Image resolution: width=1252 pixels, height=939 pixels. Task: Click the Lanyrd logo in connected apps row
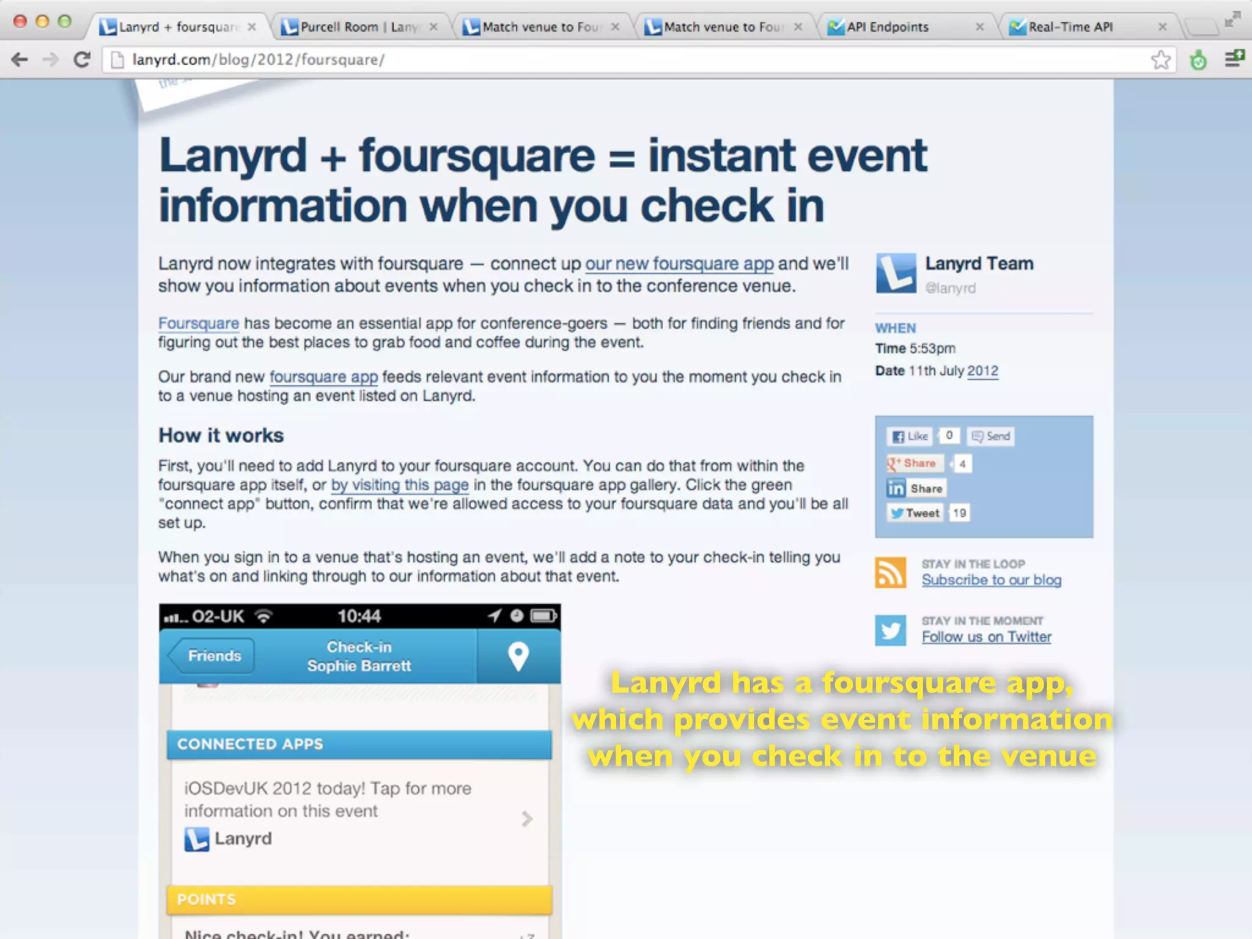(197, 839)
